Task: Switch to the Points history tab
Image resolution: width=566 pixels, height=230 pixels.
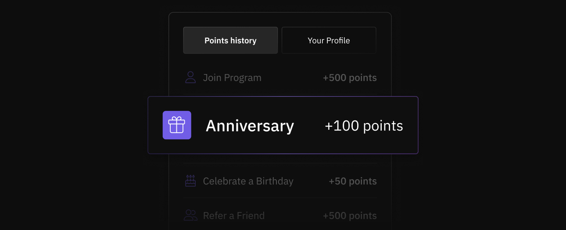Action: click(x=230, y=40)
